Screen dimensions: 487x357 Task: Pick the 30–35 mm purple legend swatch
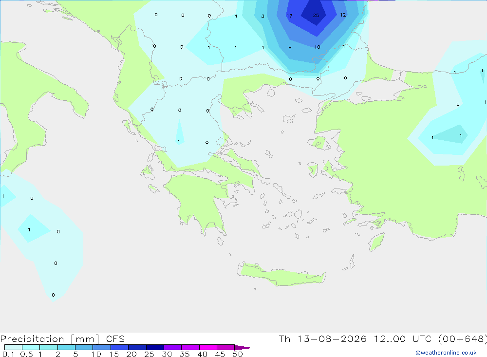[x=172, y=347]
